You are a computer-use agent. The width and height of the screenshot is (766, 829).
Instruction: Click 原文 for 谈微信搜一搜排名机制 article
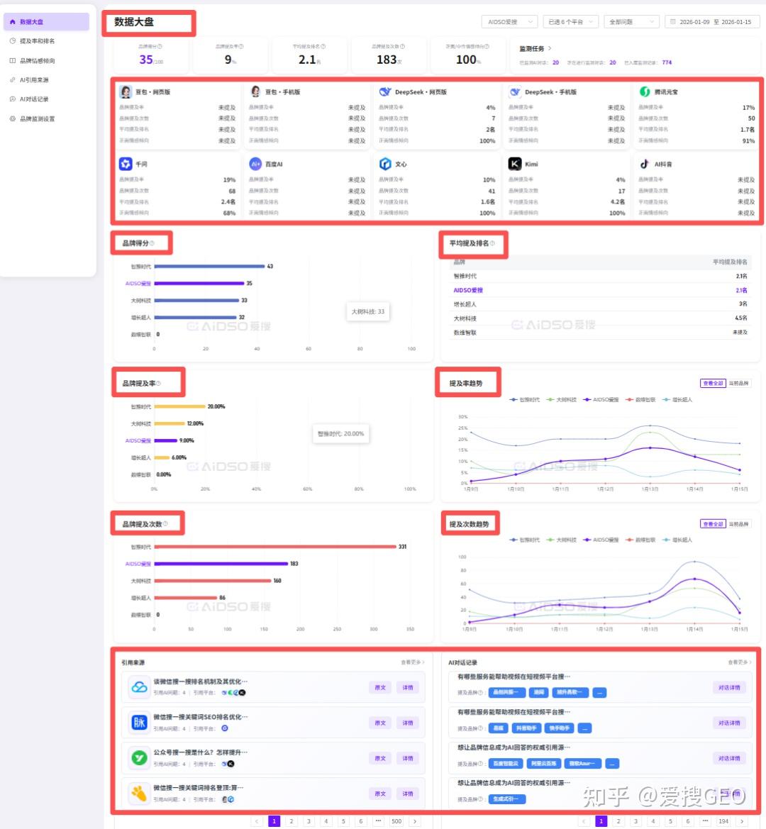coord(380,687)
